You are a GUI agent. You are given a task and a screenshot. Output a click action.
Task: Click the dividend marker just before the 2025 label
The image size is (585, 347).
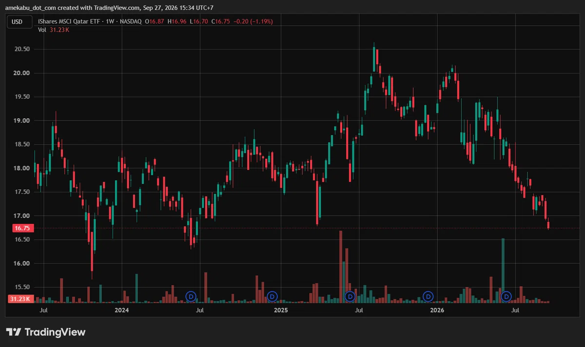click(x=273, y=296)
